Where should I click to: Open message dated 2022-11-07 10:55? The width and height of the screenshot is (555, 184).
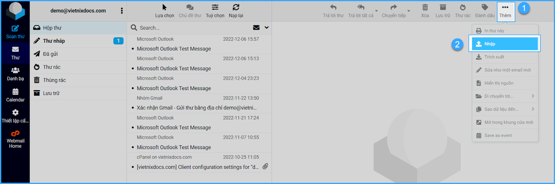click(x=199, y=143)
